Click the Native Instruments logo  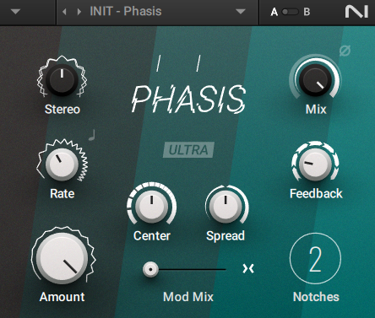356,12
